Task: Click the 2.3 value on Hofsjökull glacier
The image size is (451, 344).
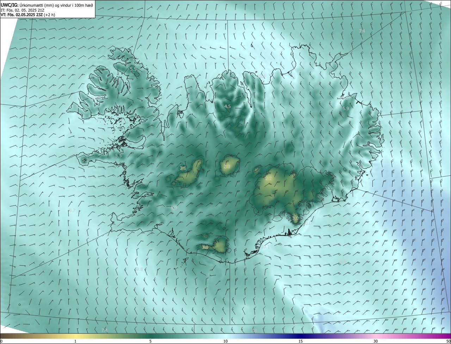Action: (227, 166)
